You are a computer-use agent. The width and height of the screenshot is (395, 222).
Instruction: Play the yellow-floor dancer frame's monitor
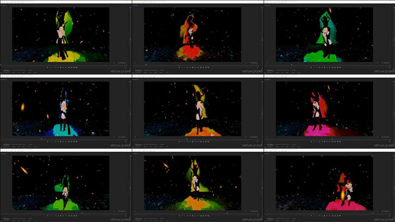tap(61, 67)
